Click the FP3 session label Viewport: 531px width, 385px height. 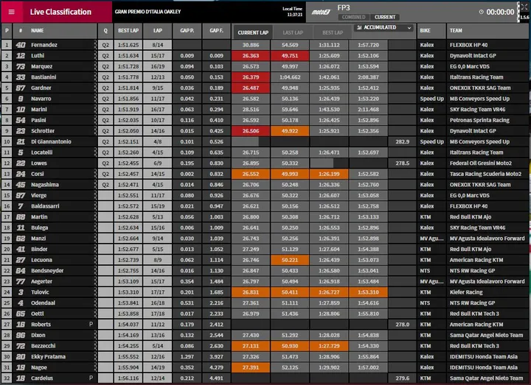344,8
